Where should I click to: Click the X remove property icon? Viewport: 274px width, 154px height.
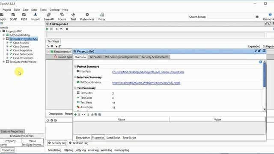coord(79,115)
